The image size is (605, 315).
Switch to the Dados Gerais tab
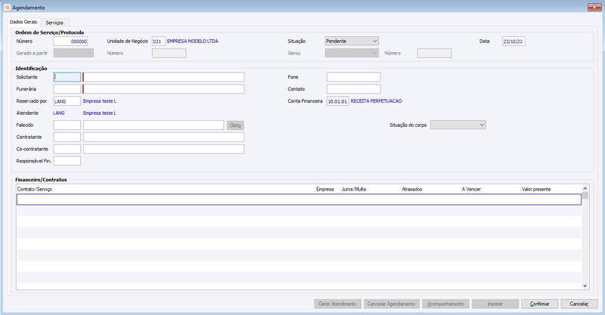pos(23,22)
